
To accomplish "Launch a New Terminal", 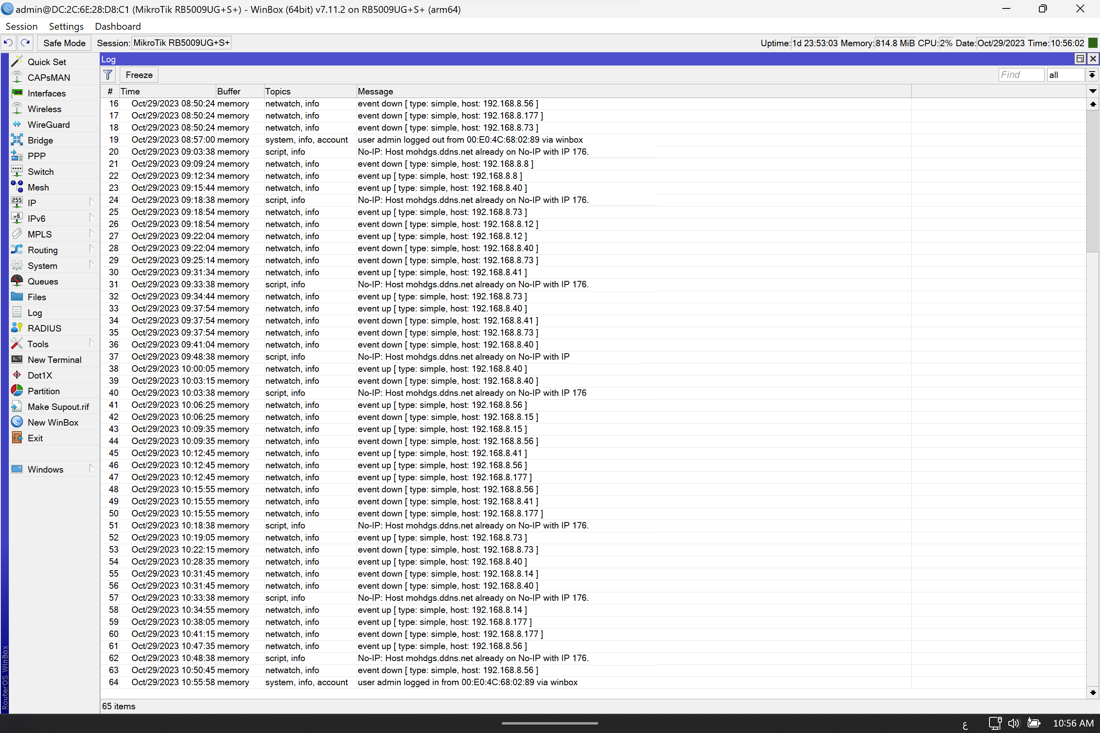I will (x=54, y=360).
